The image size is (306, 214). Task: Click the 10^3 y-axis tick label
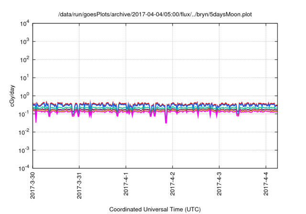click(x=25, y=42)
